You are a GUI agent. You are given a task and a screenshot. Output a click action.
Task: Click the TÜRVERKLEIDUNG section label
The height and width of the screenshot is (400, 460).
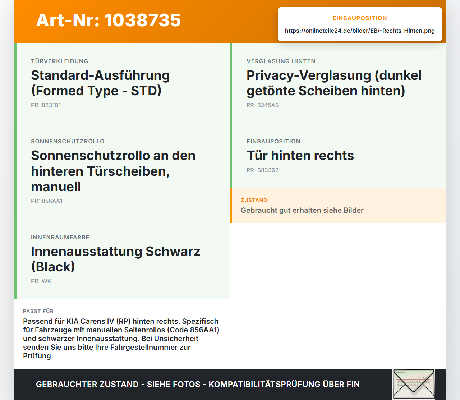60,61
